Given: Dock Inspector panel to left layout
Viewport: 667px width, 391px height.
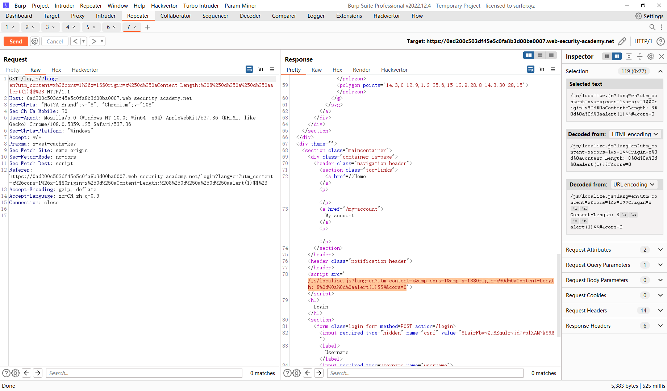Looking at the screenshot, I should tap(607, 56).
